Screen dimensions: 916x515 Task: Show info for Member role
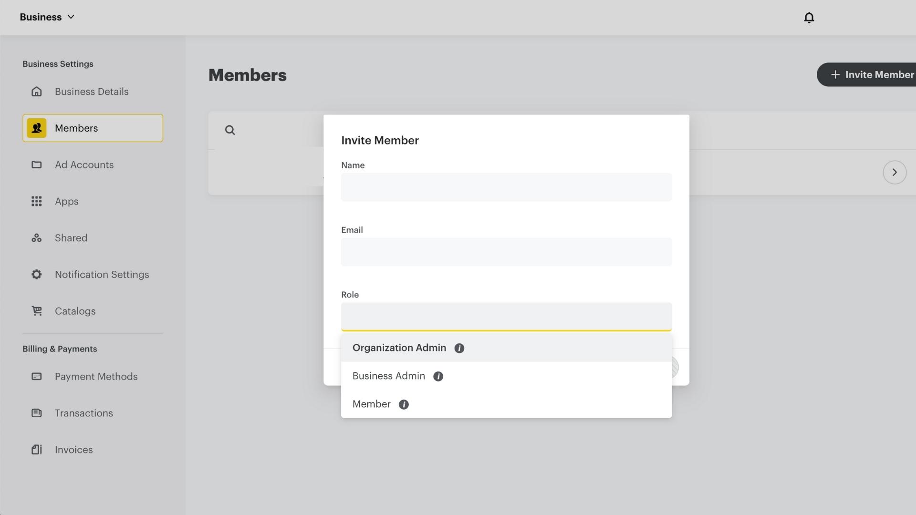click(x=404, y=405)
